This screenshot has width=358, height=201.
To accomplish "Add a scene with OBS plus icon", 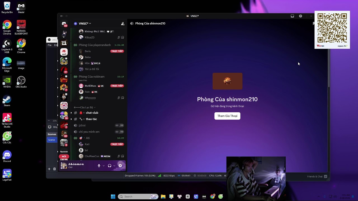I will point(49,169).
